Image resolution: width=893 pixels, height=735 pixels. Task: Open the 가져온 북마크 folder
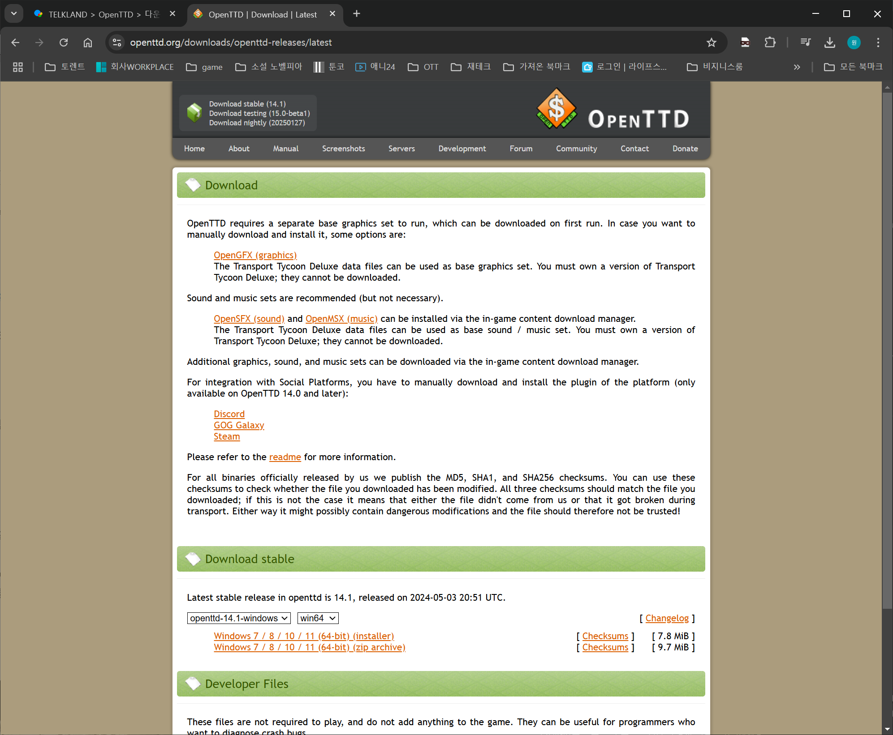537,67
